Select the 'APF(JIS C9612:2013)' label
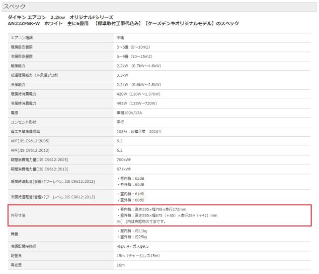The width and height of the screenshot is (319, 274). pyautogui.click(x=30, y=150)
